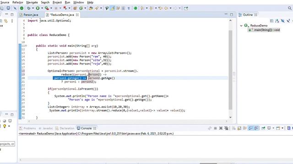
Task: Click the light bulb icon in bottom-left panel
Action: (5, 126)
